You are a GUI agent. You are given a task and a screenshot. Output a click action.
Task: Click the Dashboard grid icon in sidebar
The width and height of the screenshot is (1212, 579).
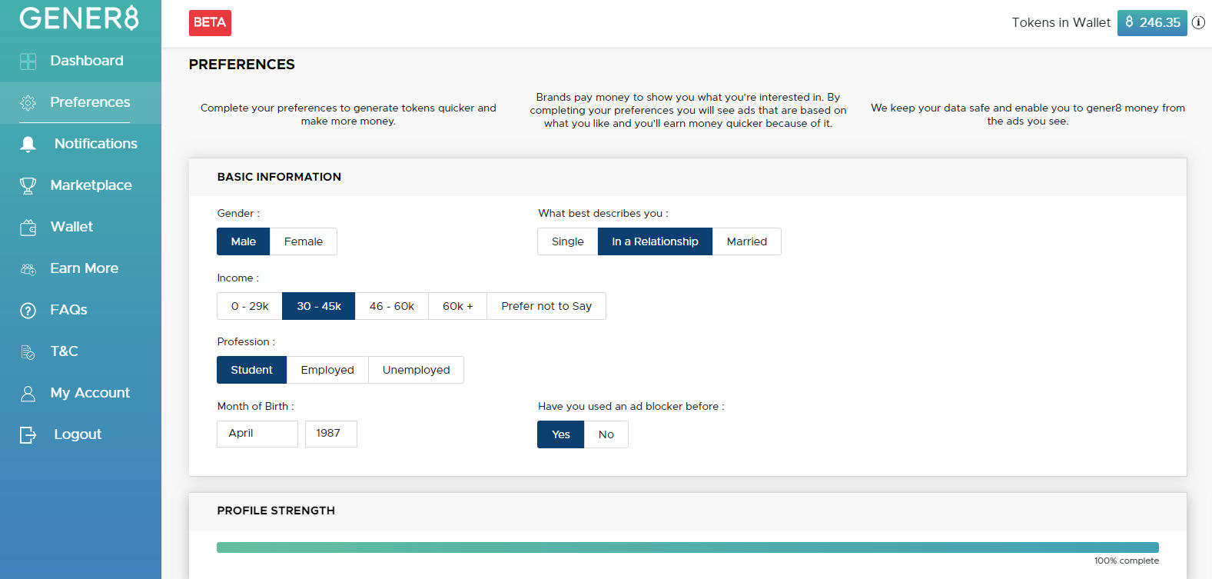click(28, 62)
